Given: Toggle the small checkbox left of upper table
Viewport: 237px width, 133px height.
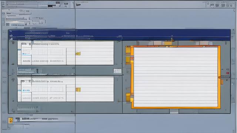Looking at the screenshot, I should point(13,43).
